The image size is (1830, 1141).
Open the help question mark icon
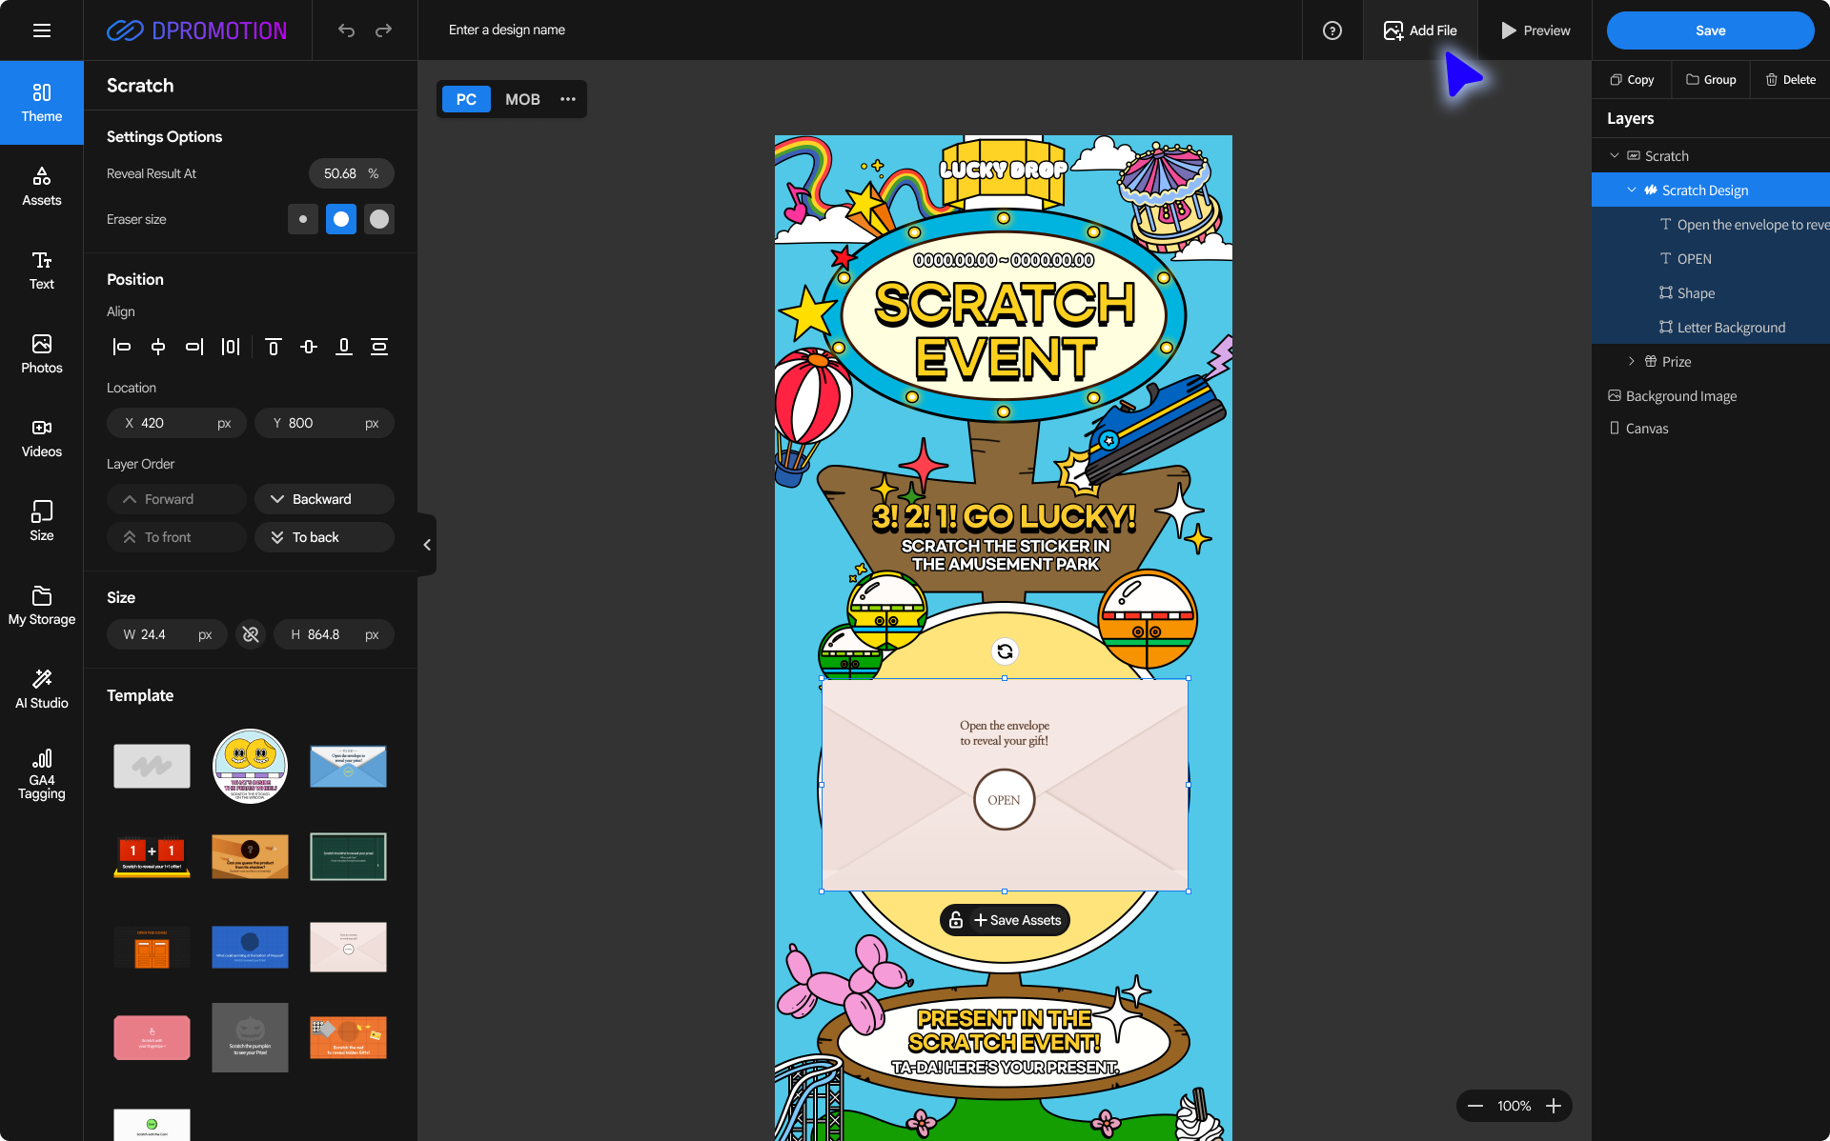pyautogui.click(x=1332, y=30)
